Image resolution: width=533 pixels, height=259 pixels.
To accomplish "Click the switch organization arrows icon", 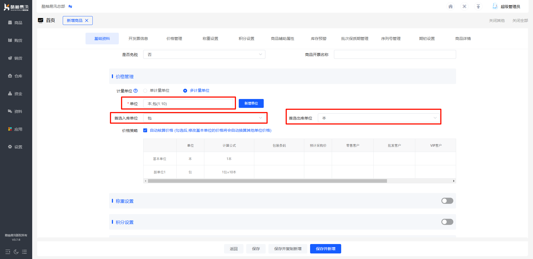I will pos(70,6).
